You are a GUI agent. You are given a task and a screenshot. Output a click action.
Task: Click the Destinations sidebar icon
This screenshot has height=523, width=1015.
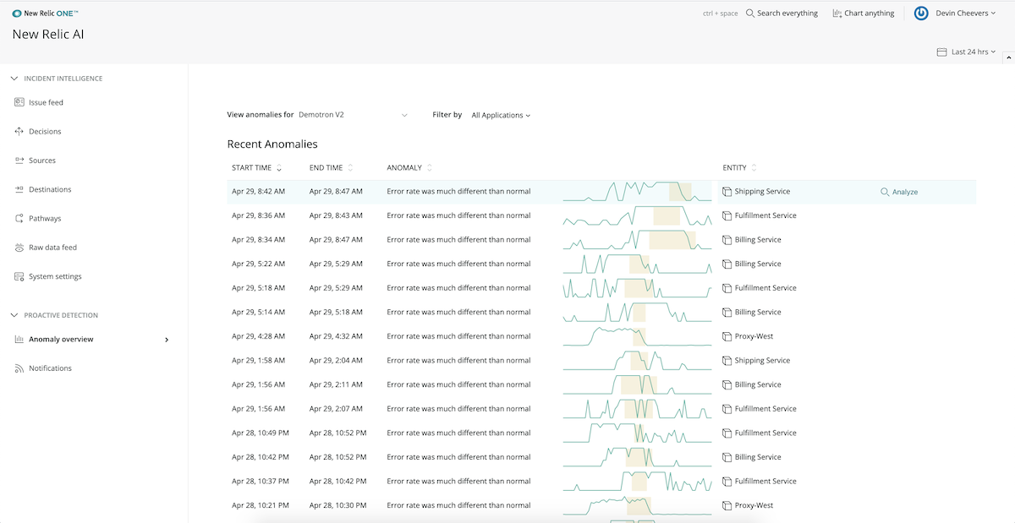[19, 189]
